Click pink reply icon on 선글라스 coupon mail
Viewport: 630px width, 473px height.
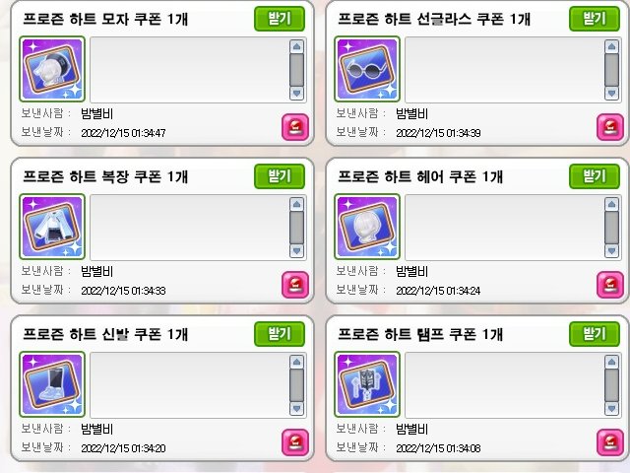610,127
